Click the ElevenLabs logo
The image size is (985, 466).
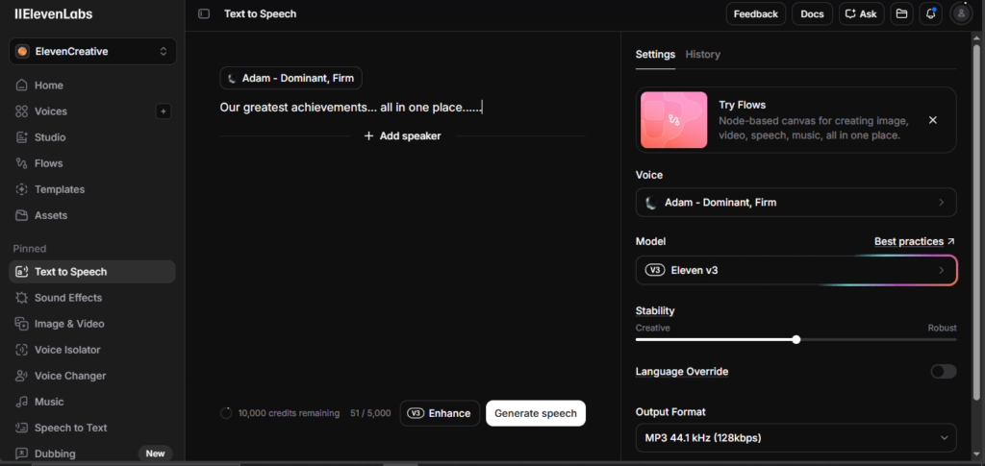[x=54, y=13]
